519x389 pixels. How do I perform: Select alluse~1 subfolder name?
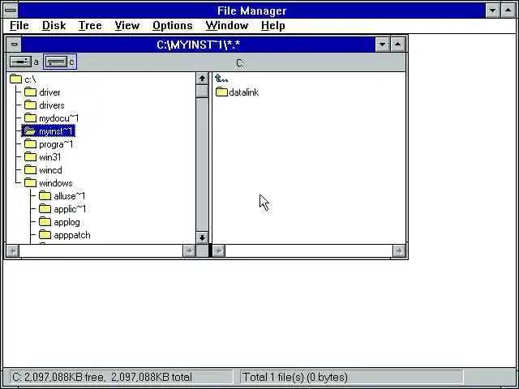70,196
